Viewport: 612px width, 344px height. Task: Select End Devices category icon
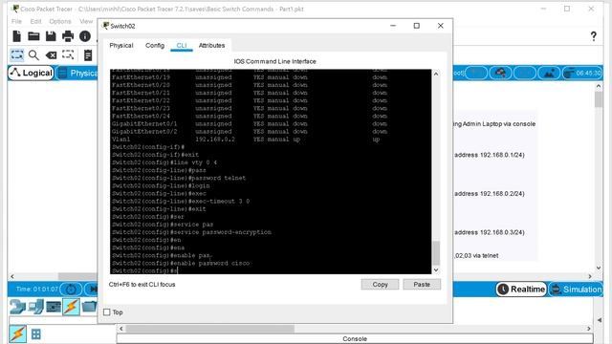click(35, 307)
